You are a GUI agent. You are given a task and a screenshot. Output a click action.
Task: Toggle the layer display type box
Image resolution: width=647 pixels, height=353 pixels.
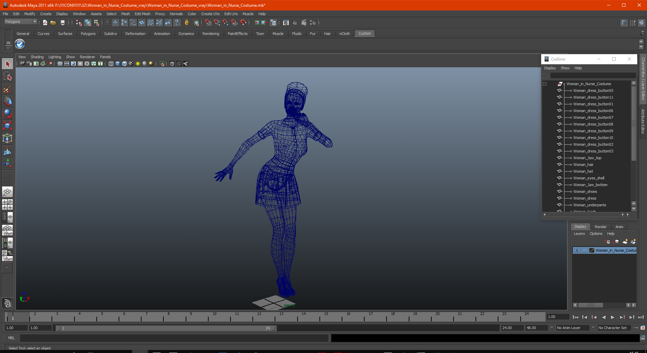click(585, 250)
